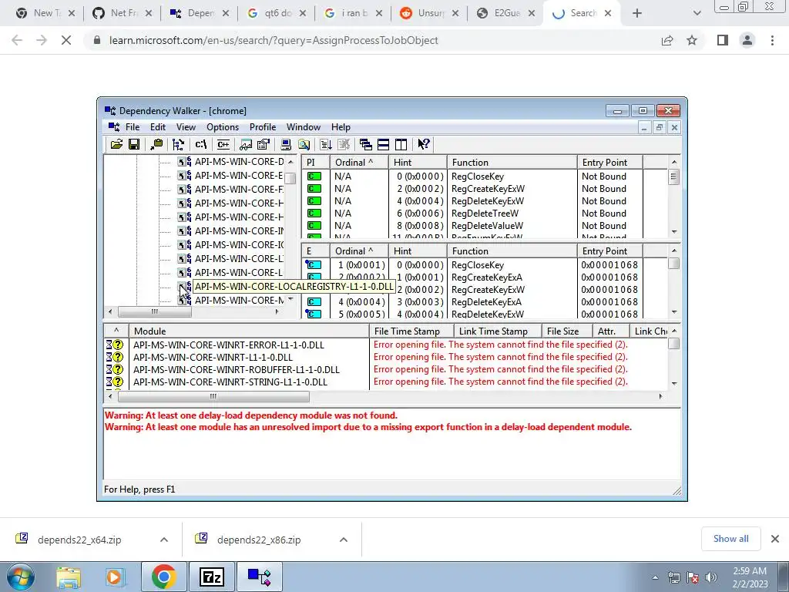Select API-MS-WIN-CORE-IO tree module
The width and height of the screenshot is (789, 592).
239,244
